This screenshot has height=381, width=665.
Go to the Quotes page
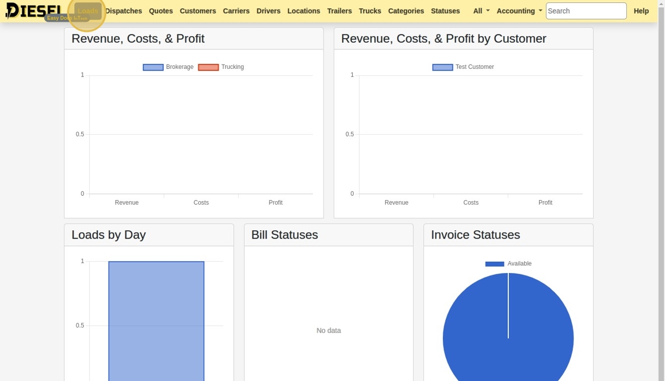161,11
